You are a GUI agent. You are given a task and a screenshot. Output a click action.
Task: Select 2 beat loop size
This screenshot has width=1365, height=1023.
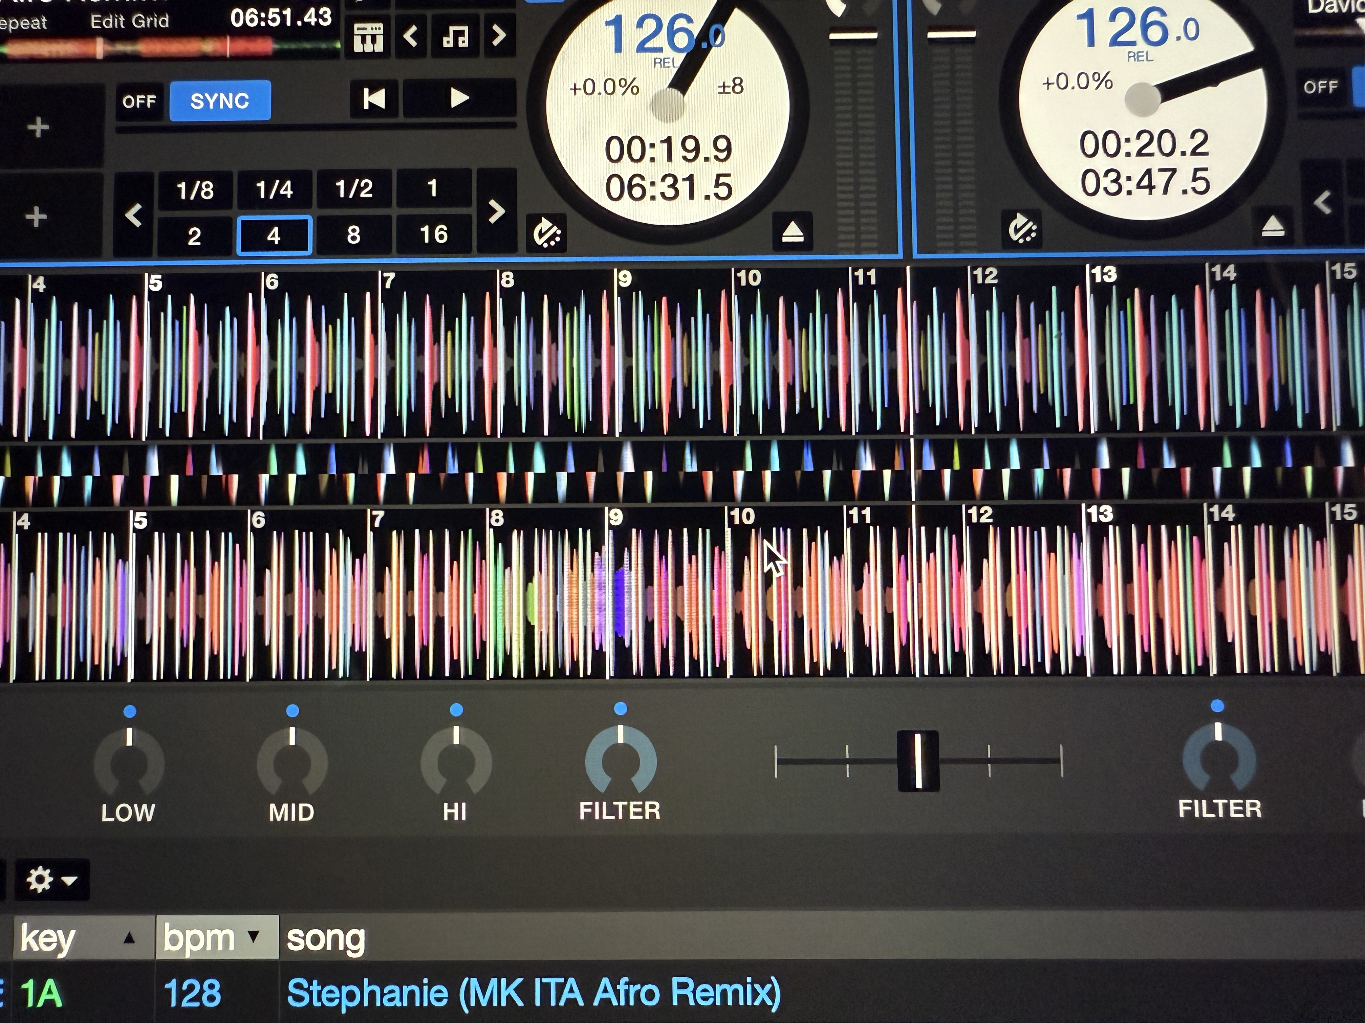[x=194, y=236]
